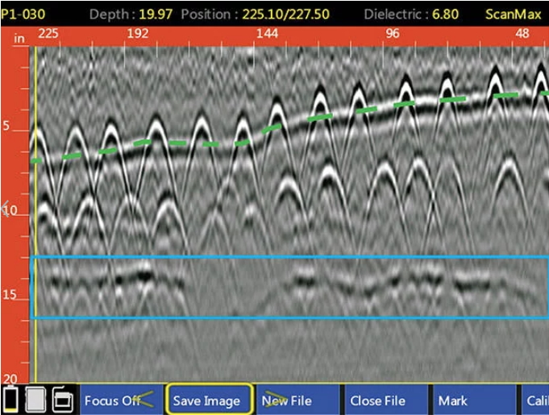Image resolution: width=549 pixels, height=415 pixels.
Task: Click the 144 mark on horizontal ruler
Action: coord(267,33)
